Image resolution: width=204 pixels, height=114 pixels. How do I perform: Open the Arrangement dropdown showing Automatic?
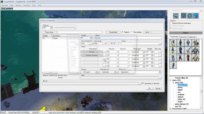coord(108,72)
